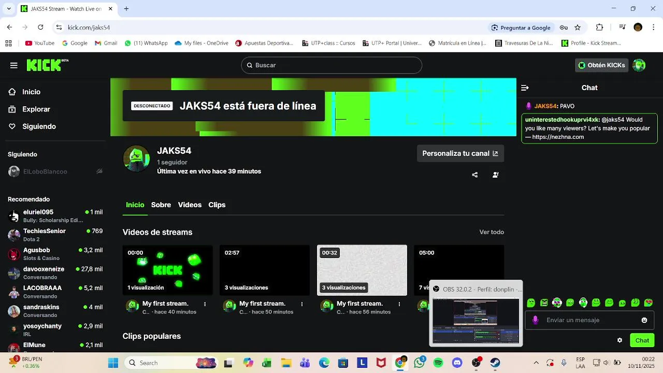
Task: Open options for the 50-minute-old stream video
Action: click(x=302, y=304)
